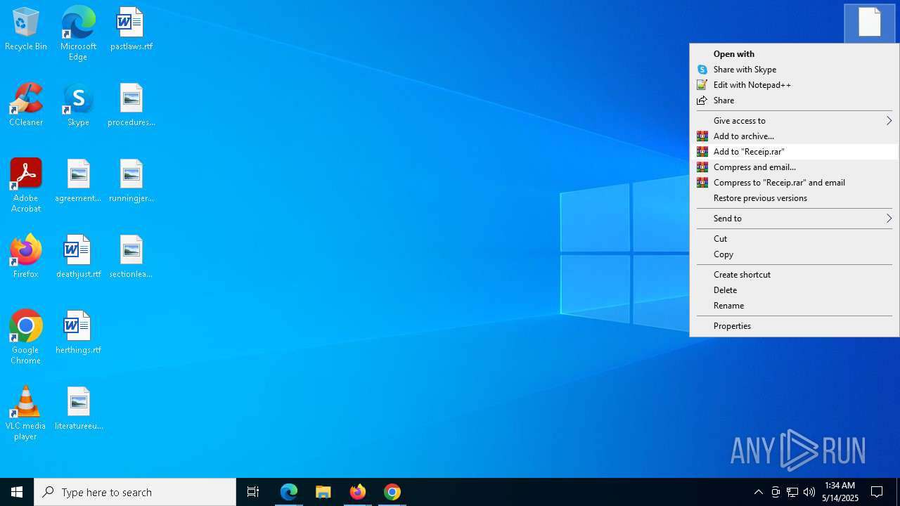Expand the Give access to submenu

coord(795,121)
